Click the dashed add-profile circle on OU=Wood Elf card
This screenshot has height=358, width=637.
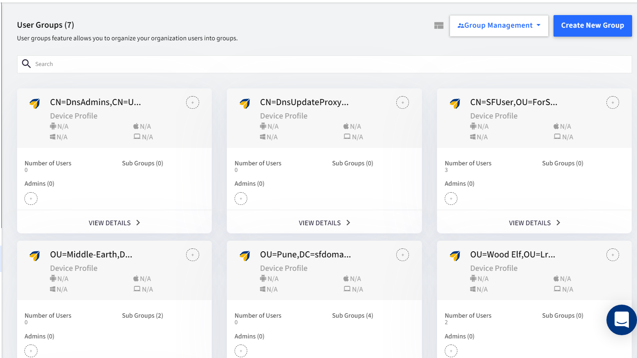coord(613,255)
